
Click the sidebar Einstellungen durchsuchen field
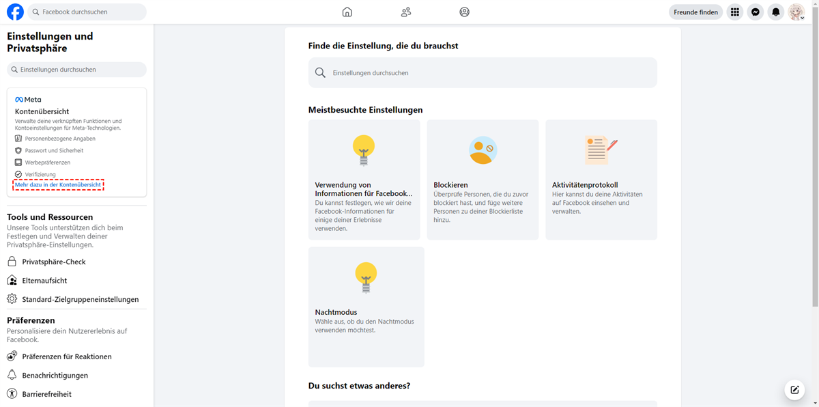point(76,70)
